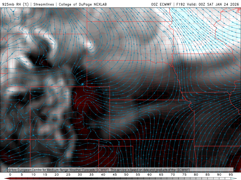Click "College of DuPage NEXLAB" header text
The height and width of the screenshot is (180, 241).
click(x=83, y=4)
